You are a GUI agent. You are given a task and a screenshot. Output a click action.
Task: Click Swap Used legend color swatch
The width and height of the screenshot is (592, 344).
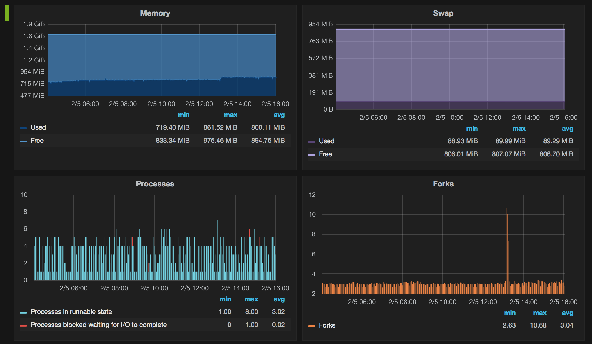pyautogui.click(x=312, y=142)
